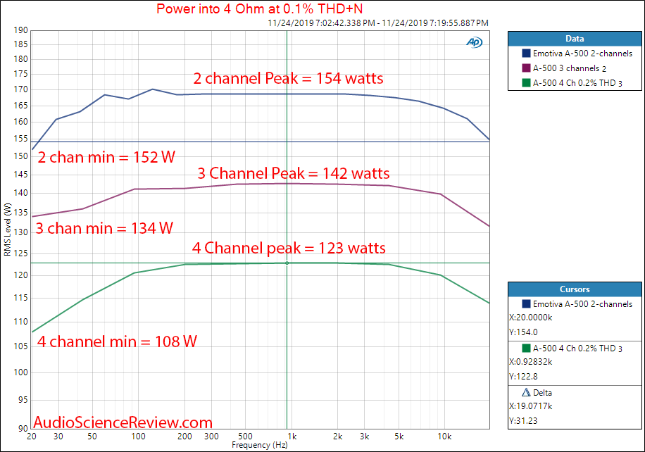645x452 pixels.
Task: Click cursor value 'X:20.0000k'
Action: click(531, 318)
